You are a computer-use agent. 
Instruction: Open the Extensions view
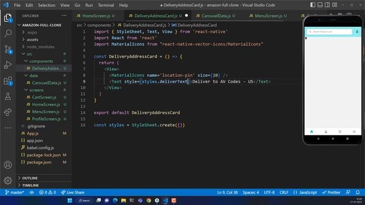(7, 81)
